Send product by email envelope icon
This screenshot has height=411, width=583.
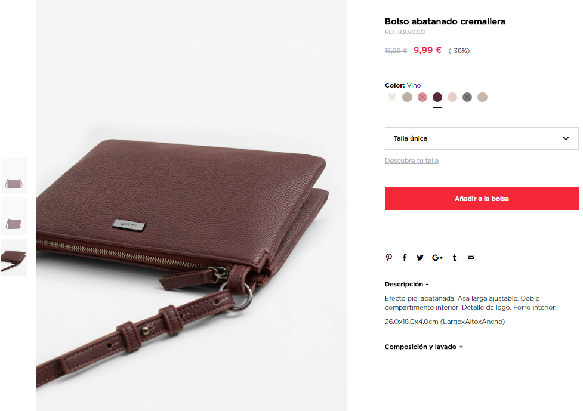471,258
